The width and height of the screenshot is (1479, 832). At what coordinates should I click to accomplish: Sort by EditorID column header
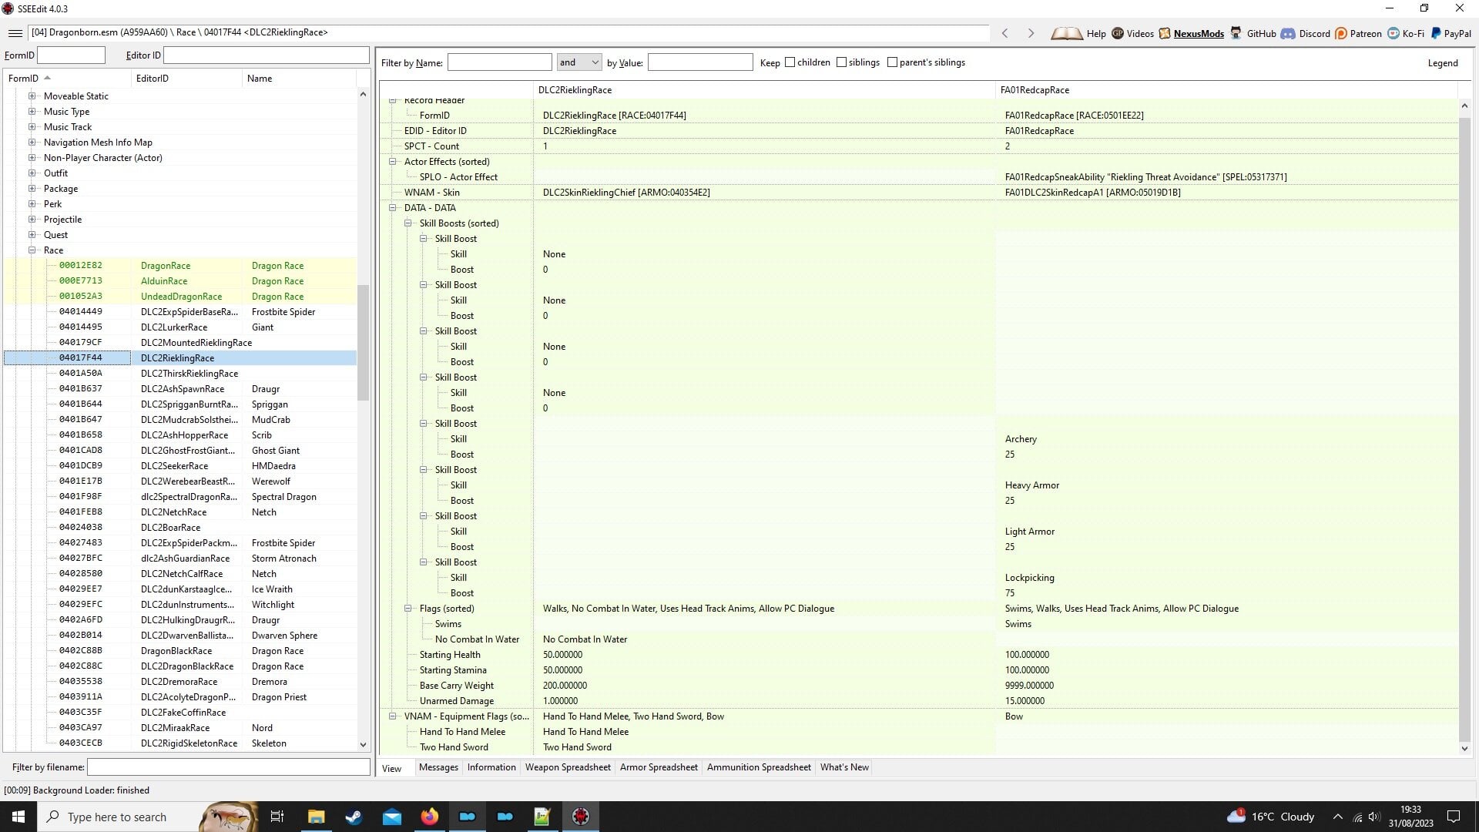187,79
